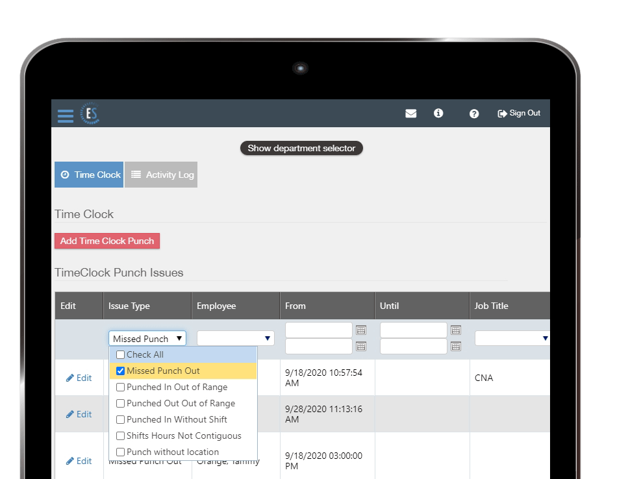Screen dimensions: 628x479
Task: Check Shifts Hours Not Contiguous option
Action: click(120, 436)
